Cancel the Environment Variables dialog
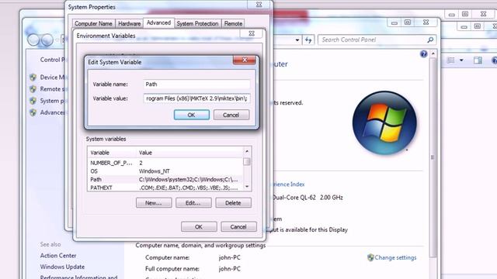The width and height of the screenshot is (497, 279). point(238,227)
